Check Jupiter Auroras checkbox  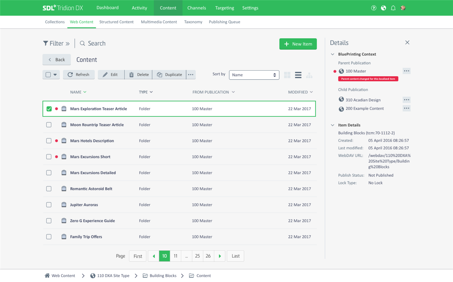(49, 205)
